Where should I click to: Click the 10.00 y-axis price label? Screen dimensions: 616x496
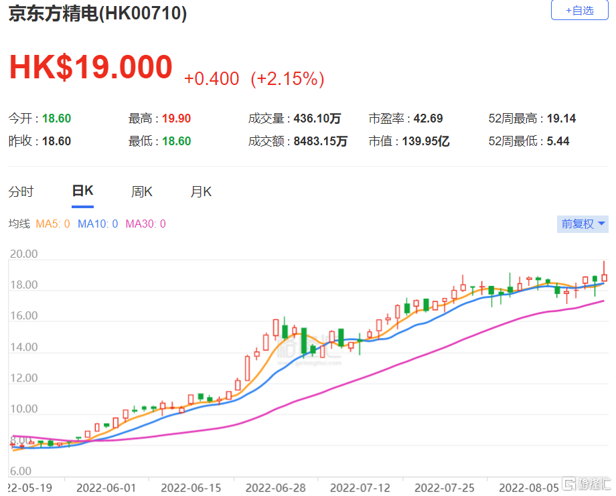click(24, 409)
